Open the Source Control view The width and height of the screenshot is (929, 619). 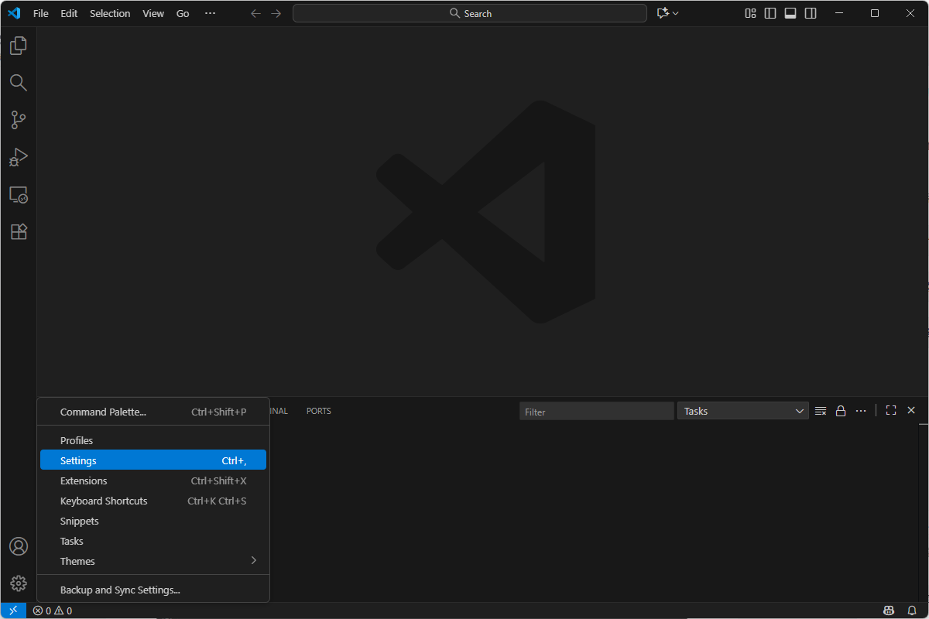click(18, 120)
